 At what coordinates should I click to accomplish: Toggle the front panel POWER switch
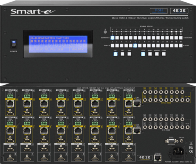point(14,44)
